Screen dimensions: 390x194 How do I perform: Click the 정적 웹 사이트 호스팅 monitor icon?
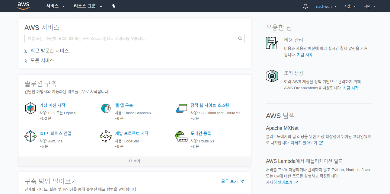tap(181, 108)
